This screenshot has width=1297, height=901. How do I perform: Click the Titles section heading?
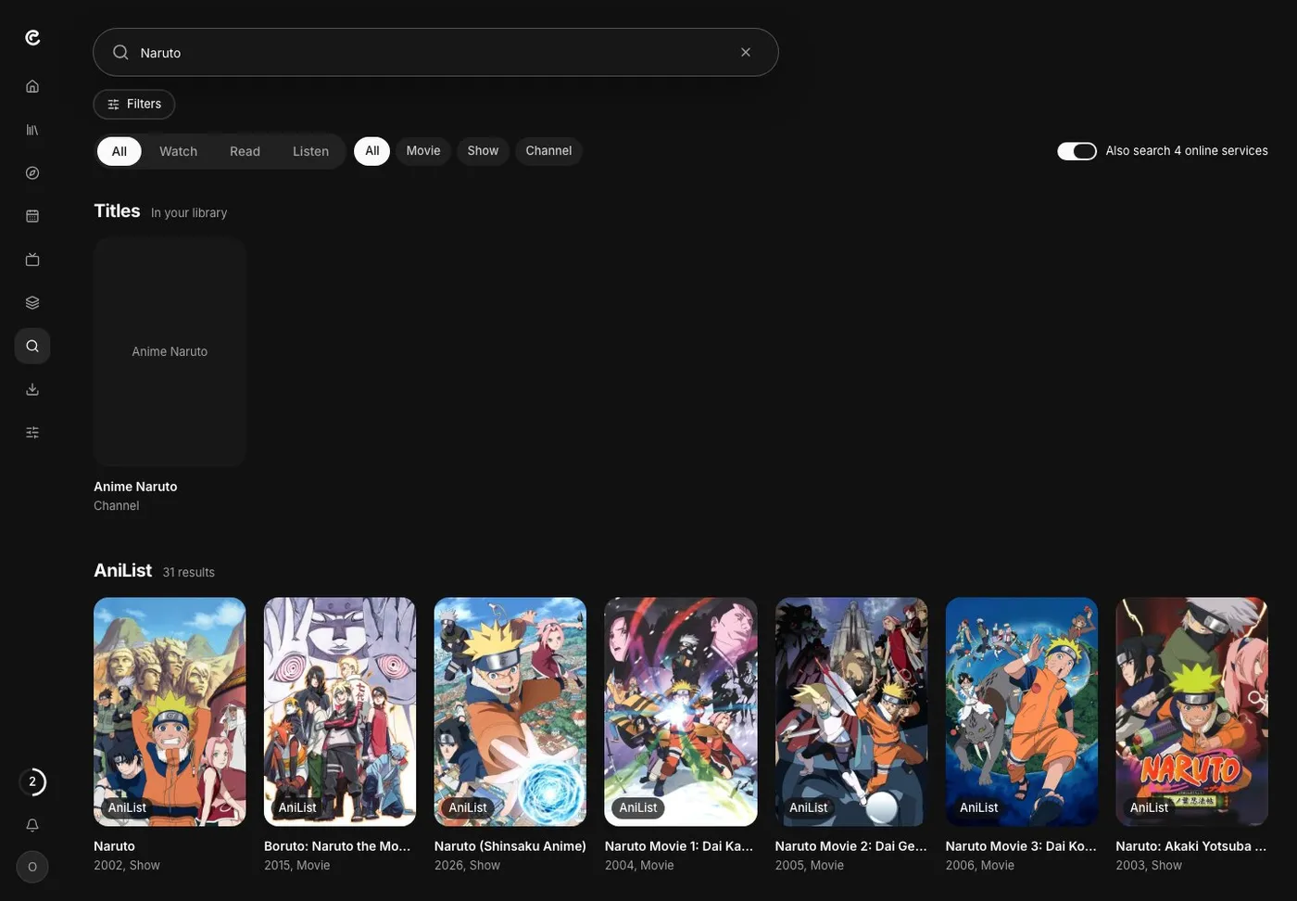click(x=117, y=210)
